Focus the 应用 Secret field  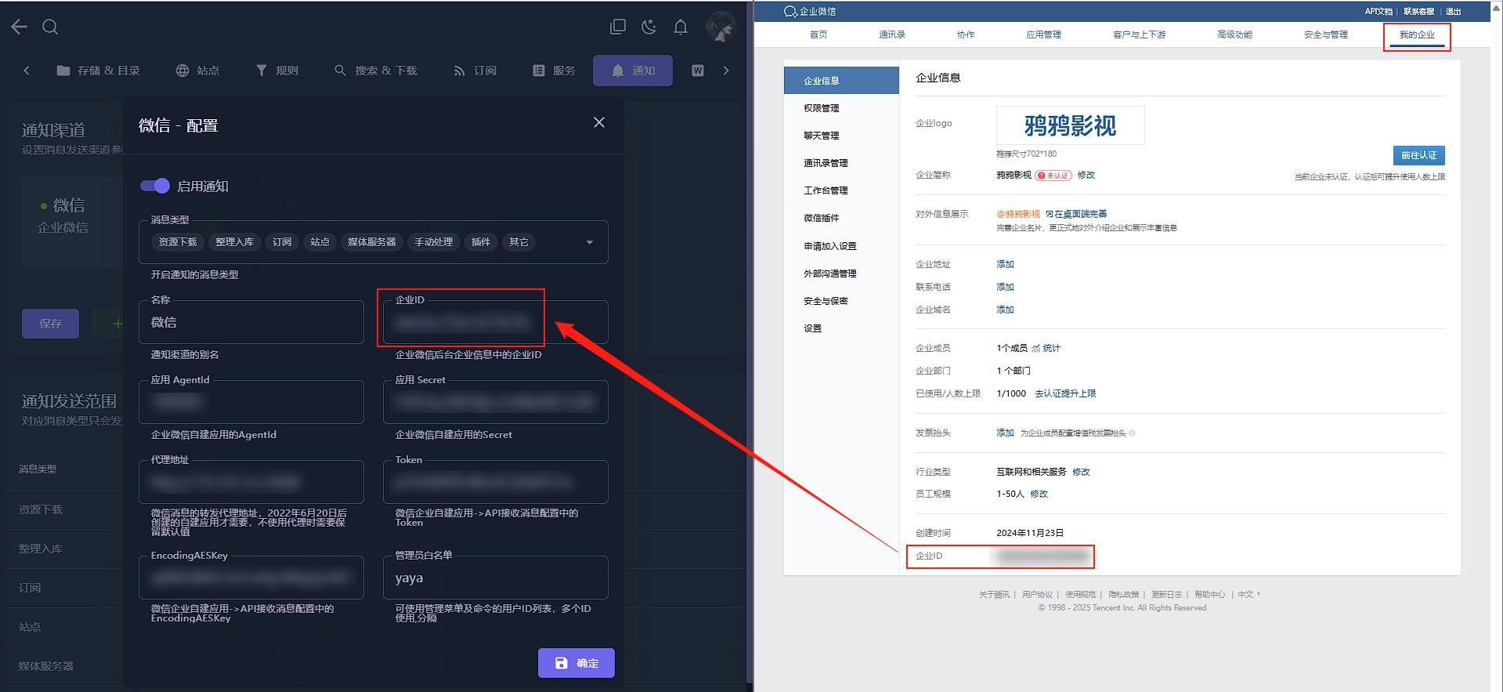coord(496,402)
